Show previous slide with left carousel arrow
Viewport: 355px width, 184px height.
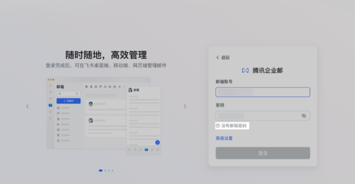pyautogui.click(x=27, y=106)
